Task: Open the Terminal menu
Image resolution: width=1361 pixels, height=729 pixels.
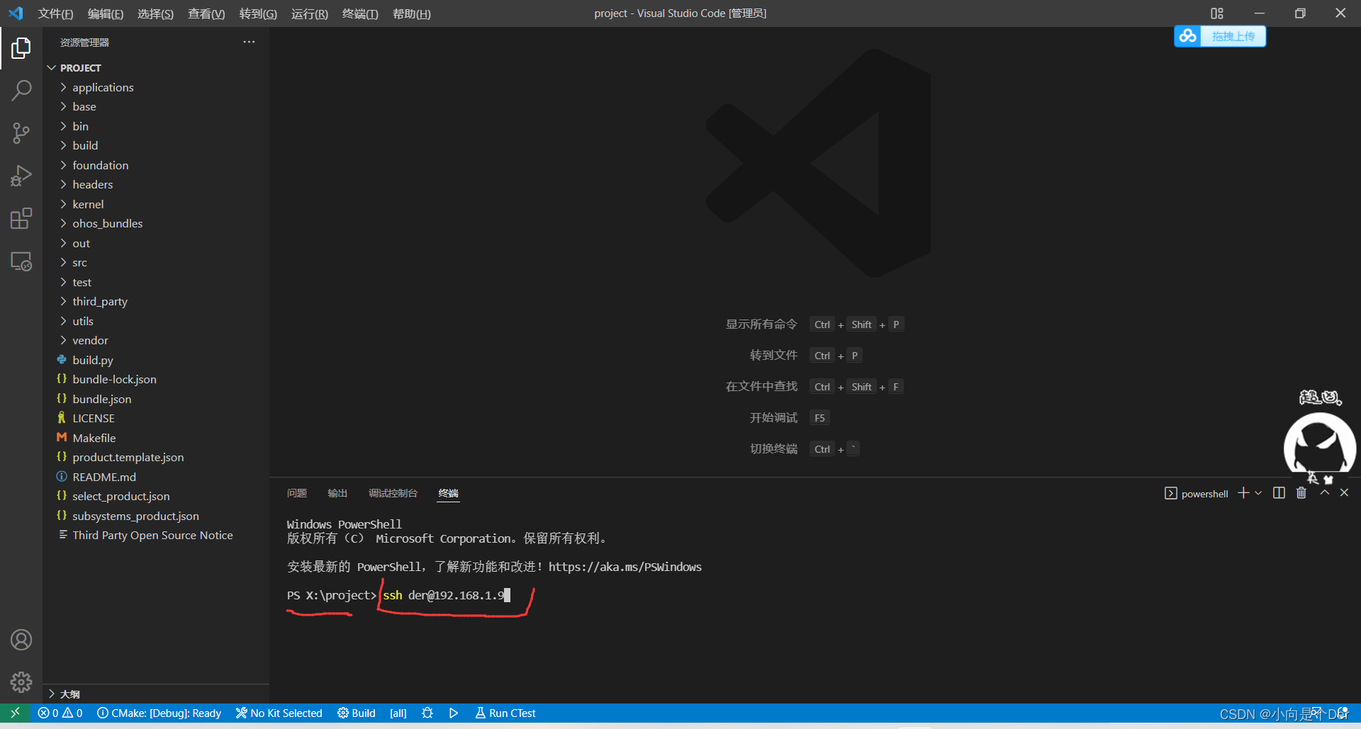Action: (360, 13)
